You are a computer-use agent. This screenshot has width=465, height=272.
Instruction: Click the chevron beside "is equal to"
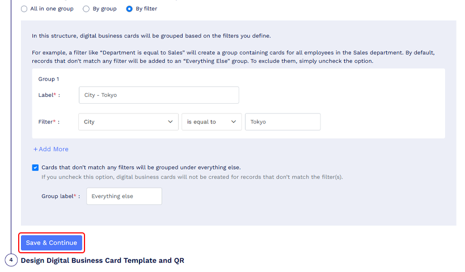point(234,122)
